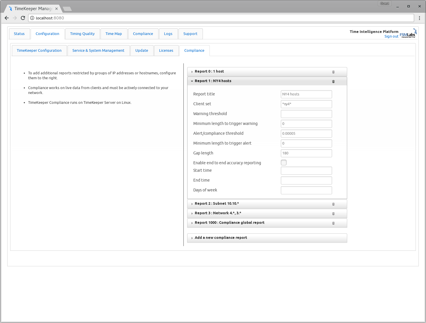Click the Report title input field

click(306, 94)
